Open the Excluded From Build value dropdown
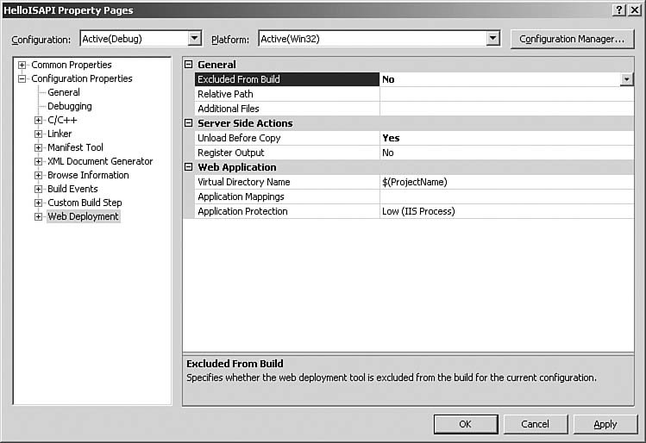Image resolution: width=646 pixels, height=443 pixels. (626, 79)
